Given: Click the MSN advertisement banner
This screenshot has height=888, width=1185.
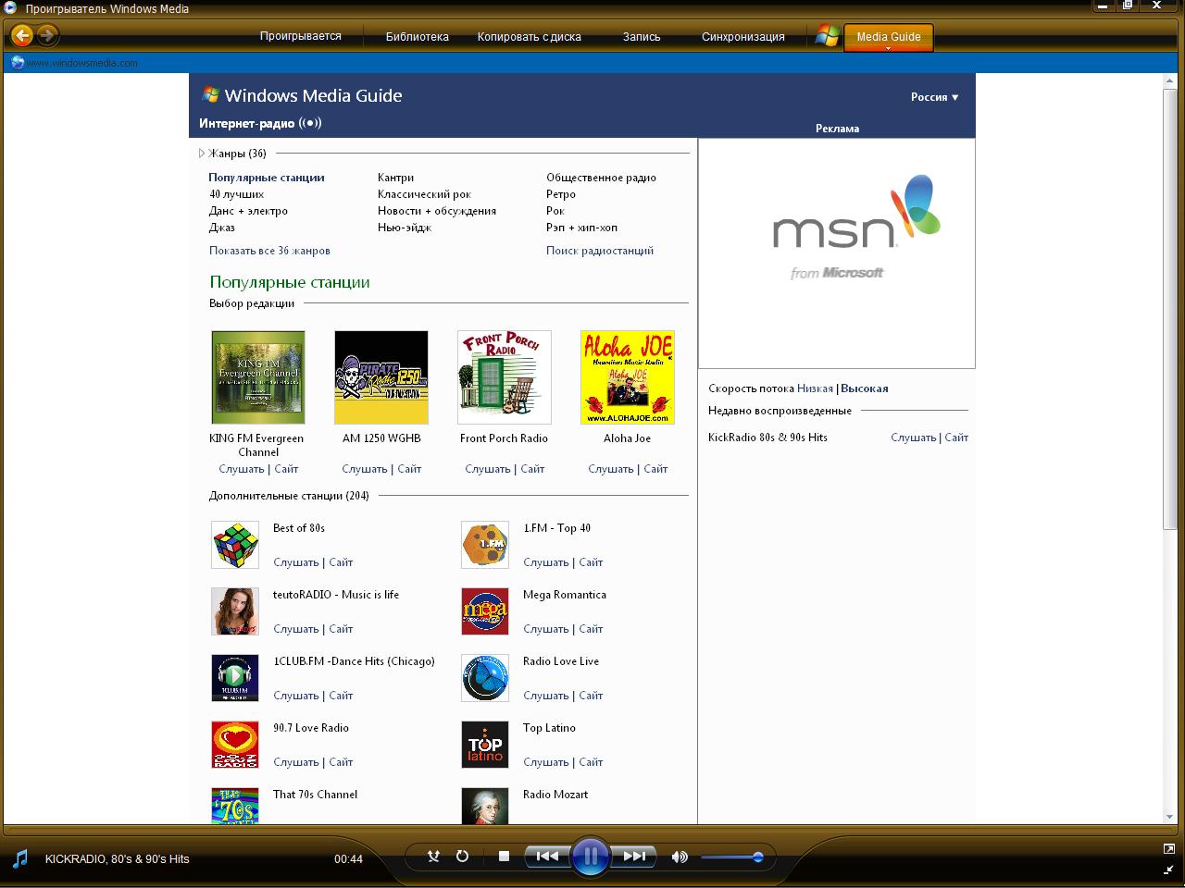Looking at the screenshot, I should pos(837,253).
